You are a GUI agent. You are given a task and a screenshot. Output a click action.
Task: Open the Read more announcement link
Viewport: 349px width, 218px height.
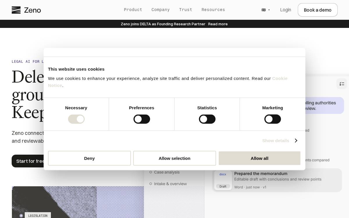pyautogui.click(x=218, y=24)
